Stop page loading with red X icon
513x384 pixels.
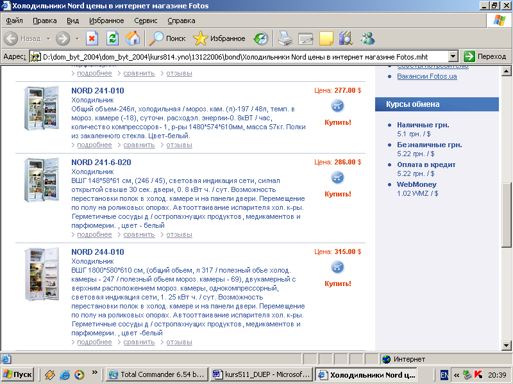click(92, 38)
